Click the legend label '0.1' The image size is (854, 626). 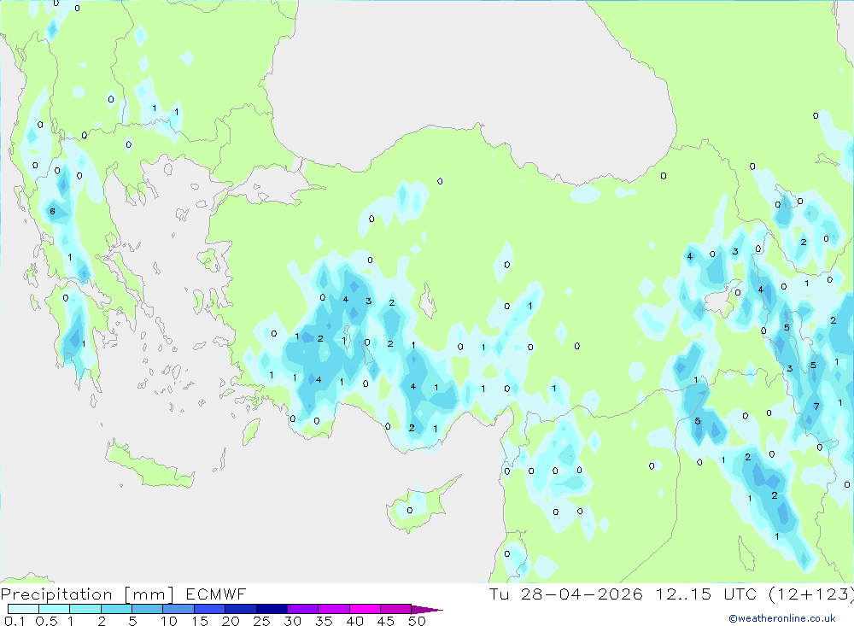(15, 621)
